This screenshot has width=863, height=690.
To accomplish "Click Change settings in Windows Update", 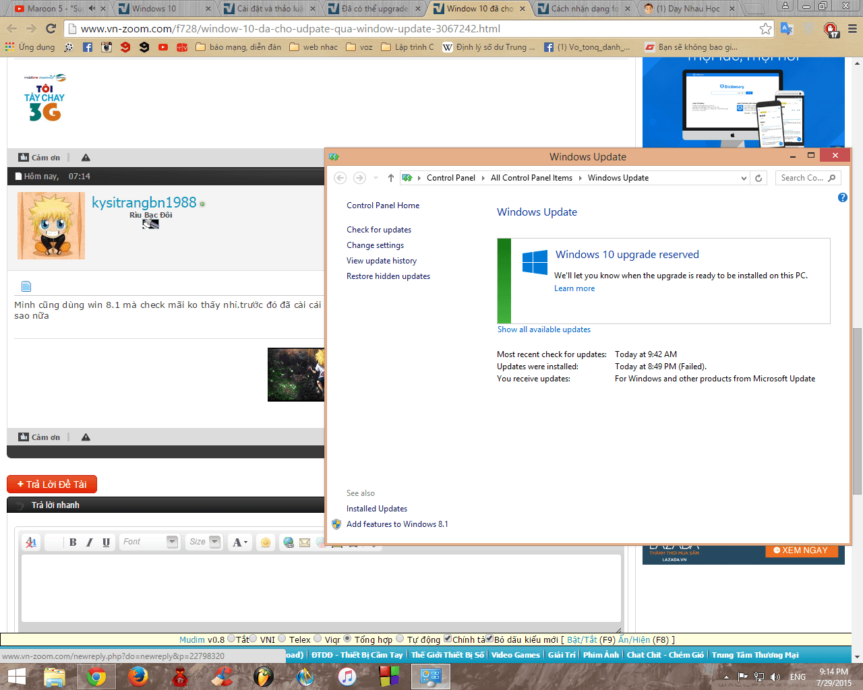I will tap(376, 245).
